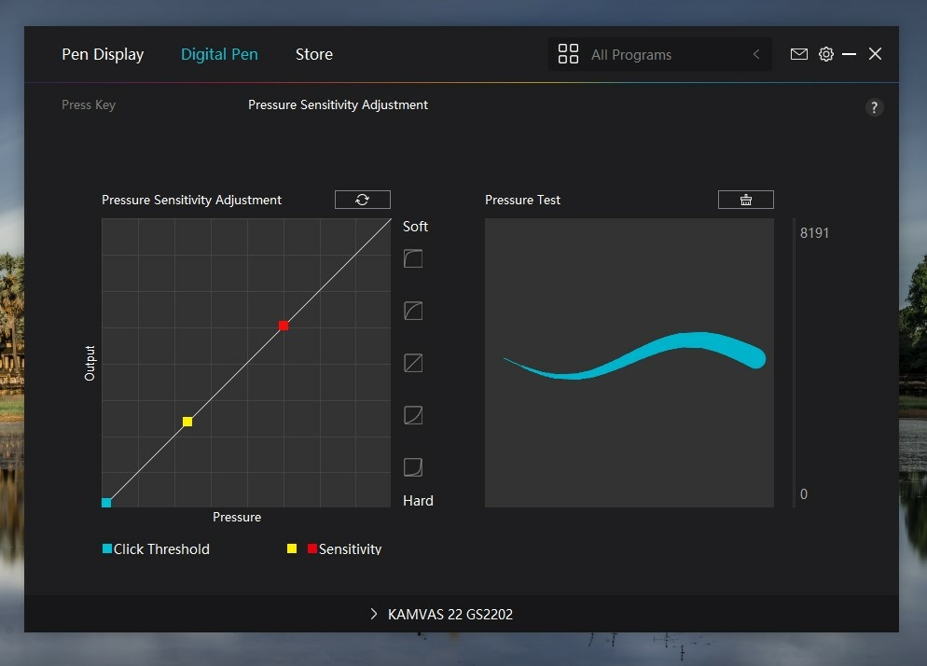Click the red Sensitivity legend swatch

point(312,548)
